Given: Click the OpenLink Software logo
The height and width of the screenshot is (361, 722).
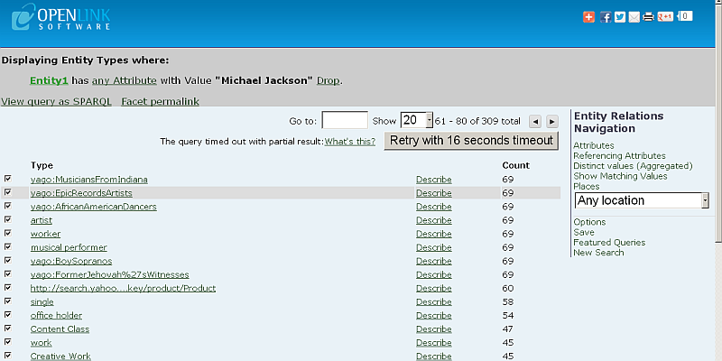Looking at the screenshot, I should 60,17.
